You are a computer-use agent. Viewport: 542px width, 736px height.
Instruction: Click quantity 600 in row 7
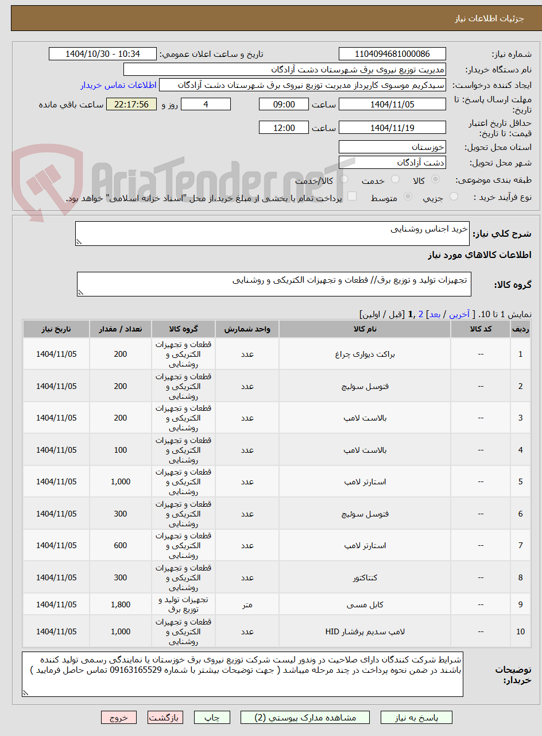coord(121,545)
